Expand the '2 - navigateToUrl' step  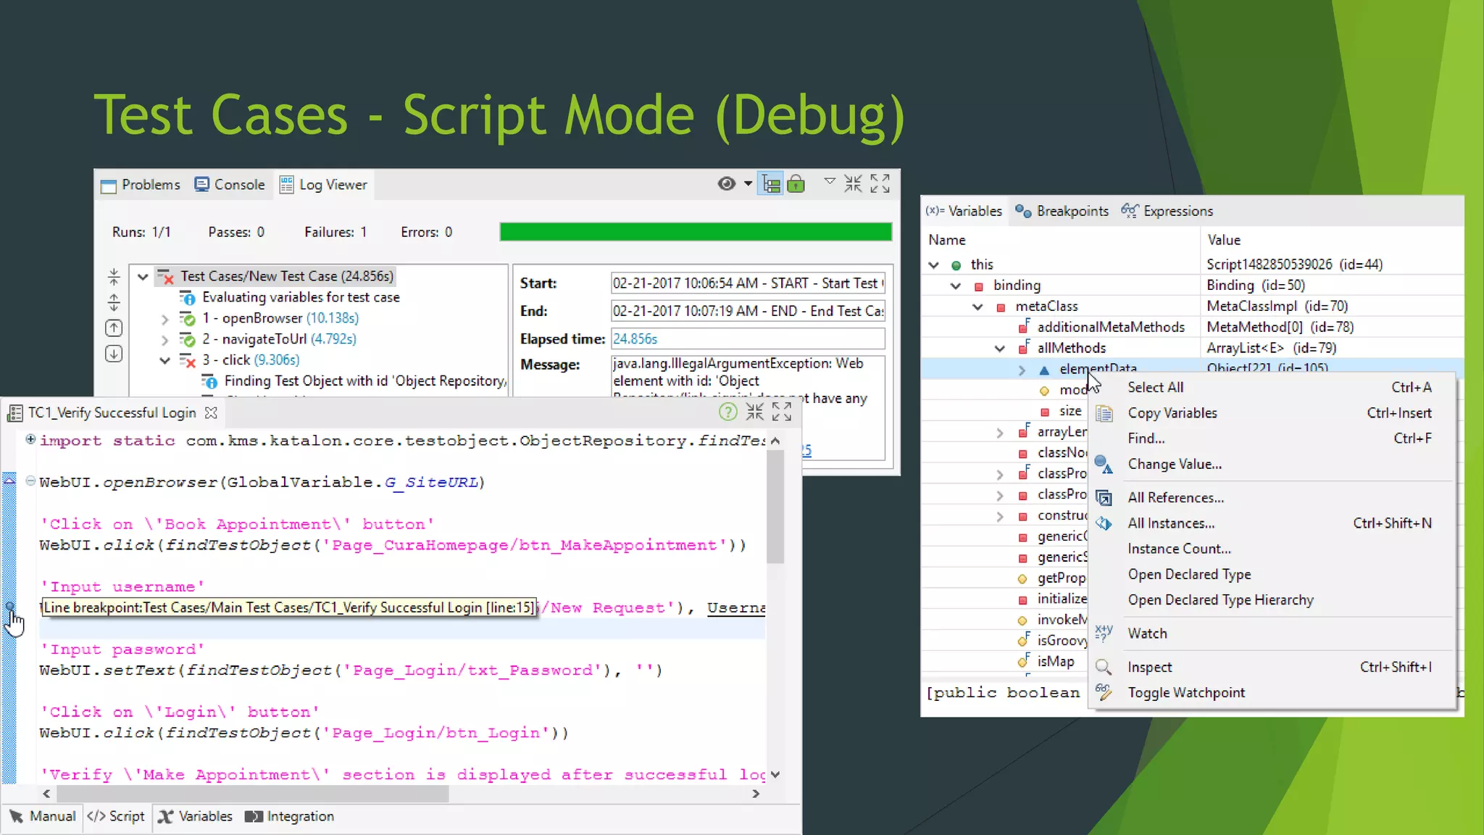pyautogui.click(x=164, y=340)
